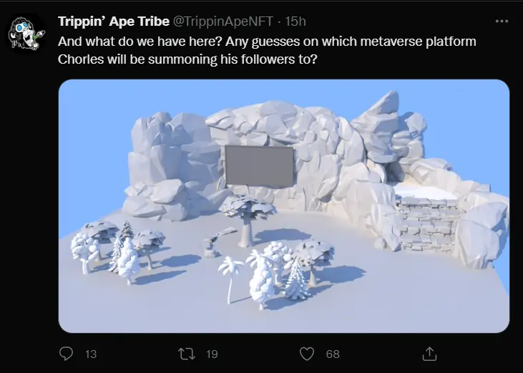This screenshot has width=523, height=373.
Task: Click the reply speech bubble icon
Action: (66, 354)
